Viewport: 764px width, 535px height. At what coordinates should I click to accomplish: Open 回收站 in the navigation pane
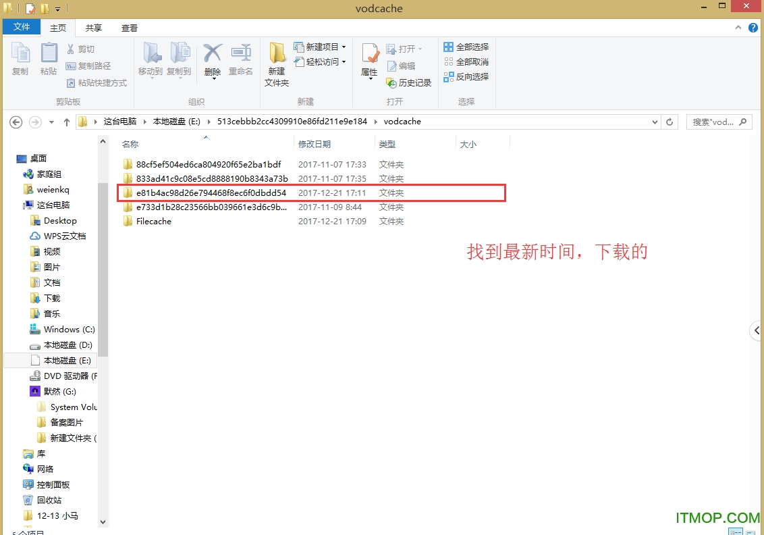point(43,500)
